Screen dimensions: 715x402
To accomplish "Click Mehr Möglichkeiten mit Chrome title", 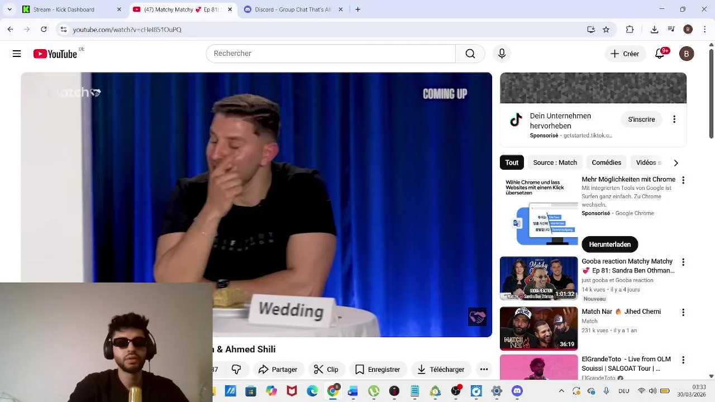I will tap(628, 179).
